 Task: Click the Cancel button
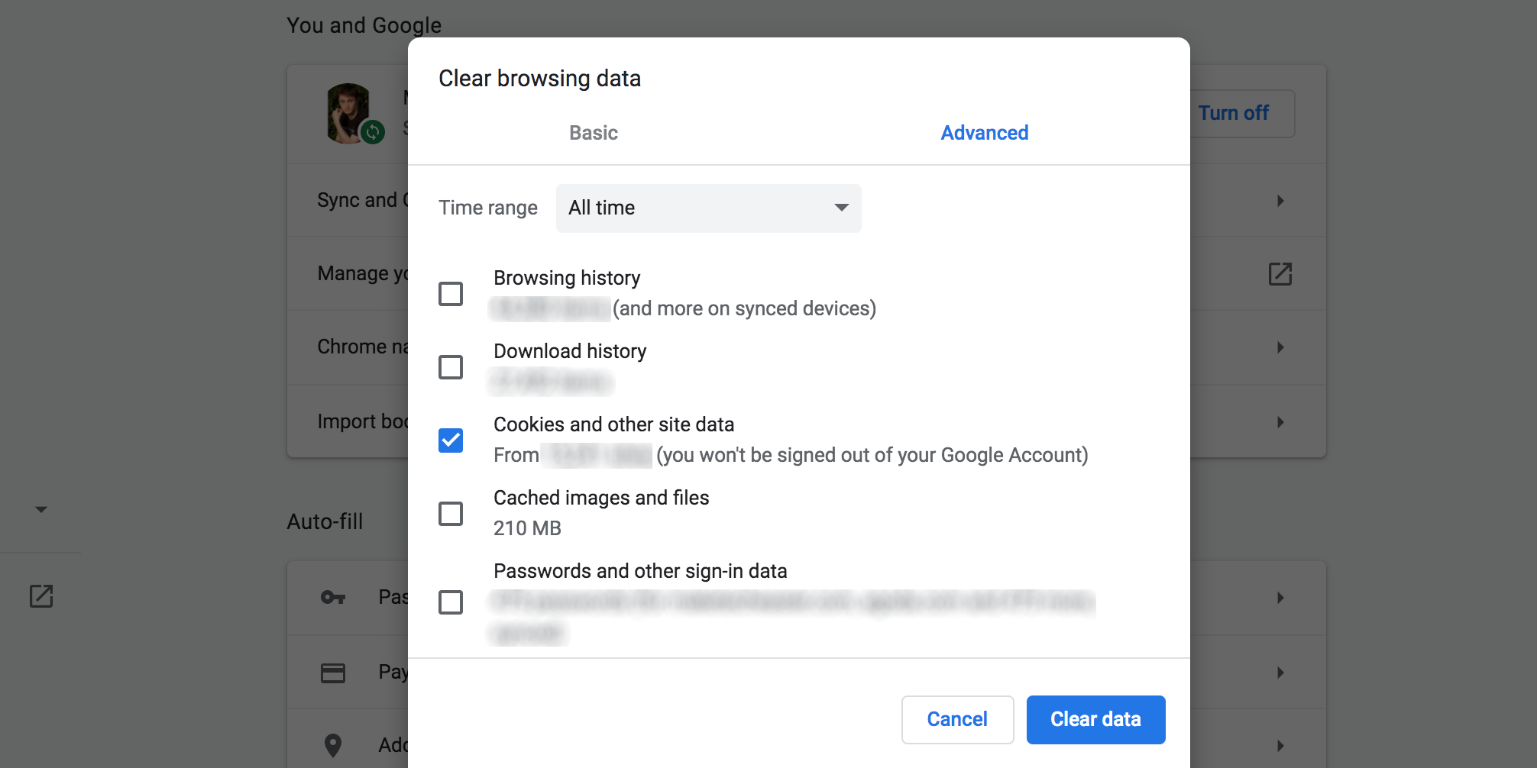pos(957,719)
